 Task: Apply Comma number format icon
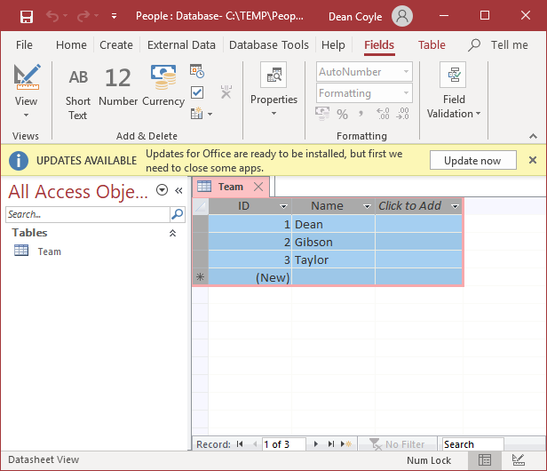[361, 114]
